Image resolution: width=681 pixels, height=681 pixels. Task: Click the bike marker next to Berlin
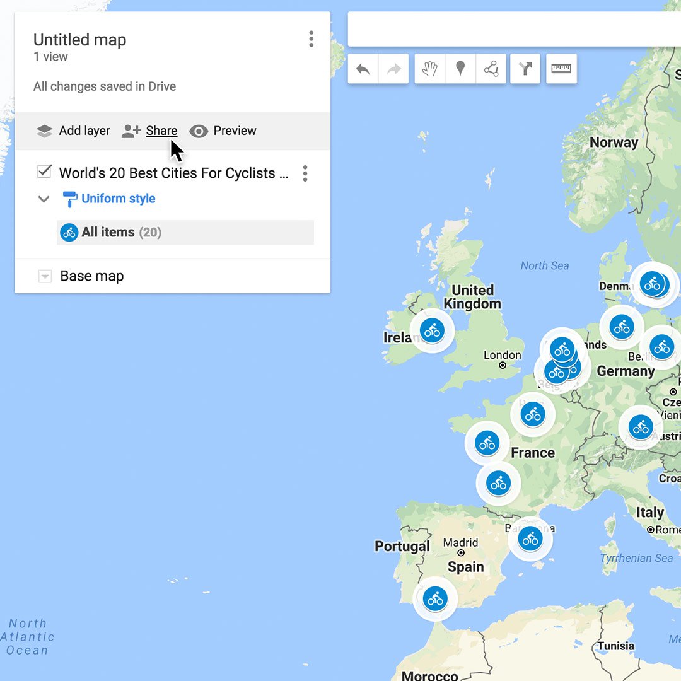tap(662, 347)
